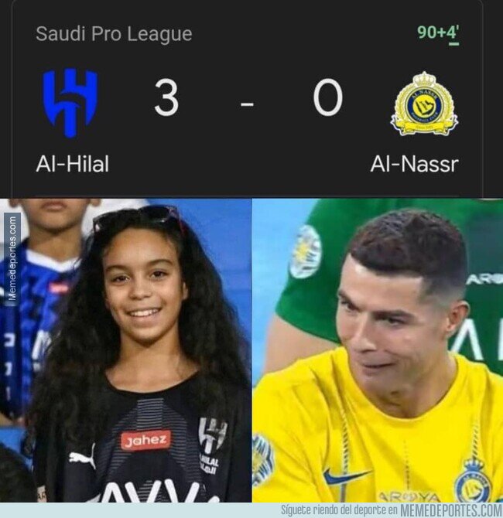
Task: Click the white Puma logo on shirt
Action: point(82,457)
